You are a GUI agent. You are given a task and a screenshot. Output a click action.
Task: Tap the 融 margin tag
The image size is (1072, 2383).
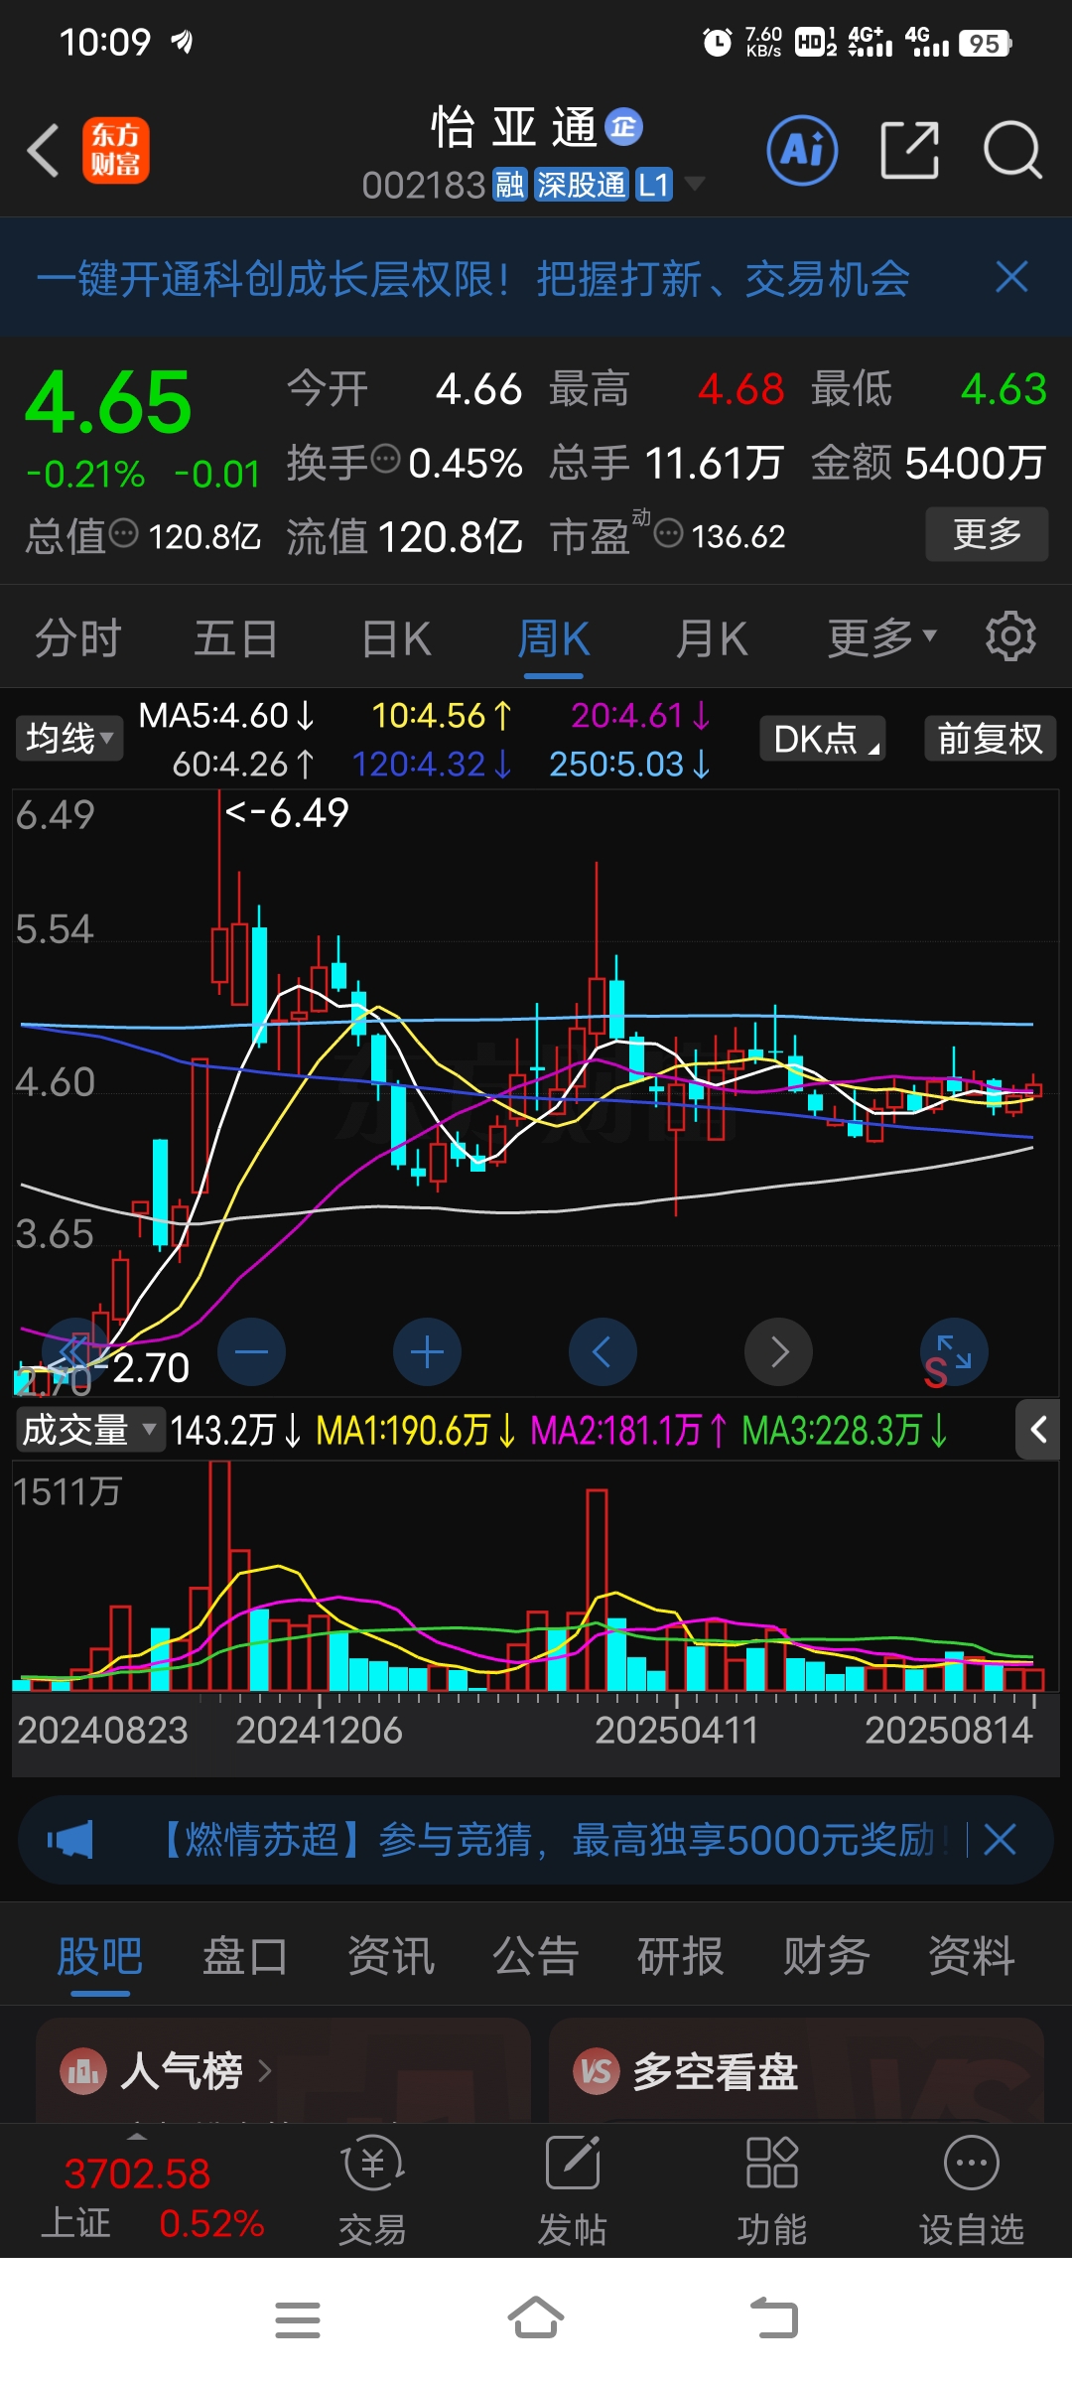click(509, 185)
